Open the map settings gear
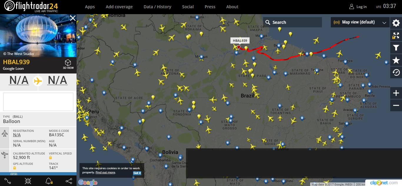 [x=396, y=23]
